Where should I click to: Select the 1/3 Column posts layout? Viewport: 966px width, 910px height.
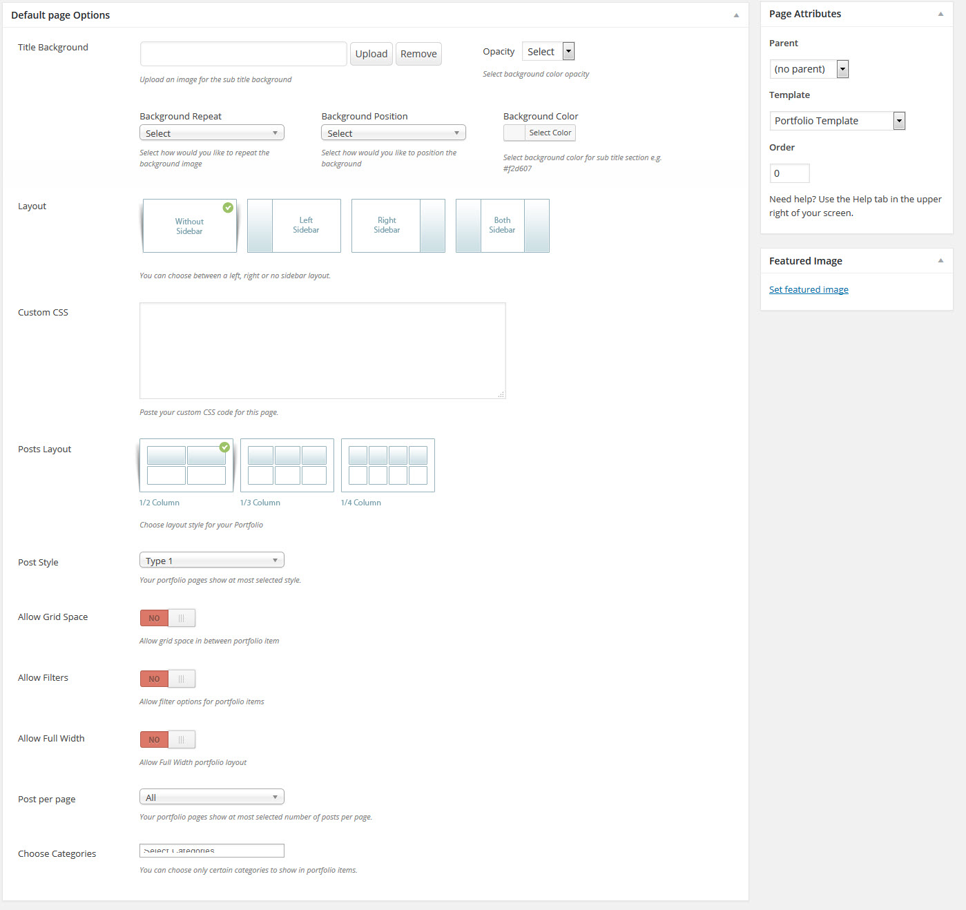tap(287, 465)
